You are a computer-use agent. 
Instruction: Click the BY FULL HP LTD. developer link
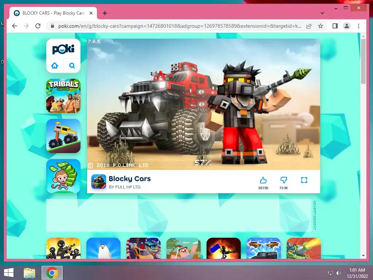point(125,187)
